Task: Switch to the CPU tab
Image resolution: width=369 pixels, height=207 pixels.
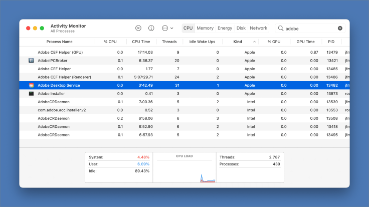Action: [x=188, y=28]
